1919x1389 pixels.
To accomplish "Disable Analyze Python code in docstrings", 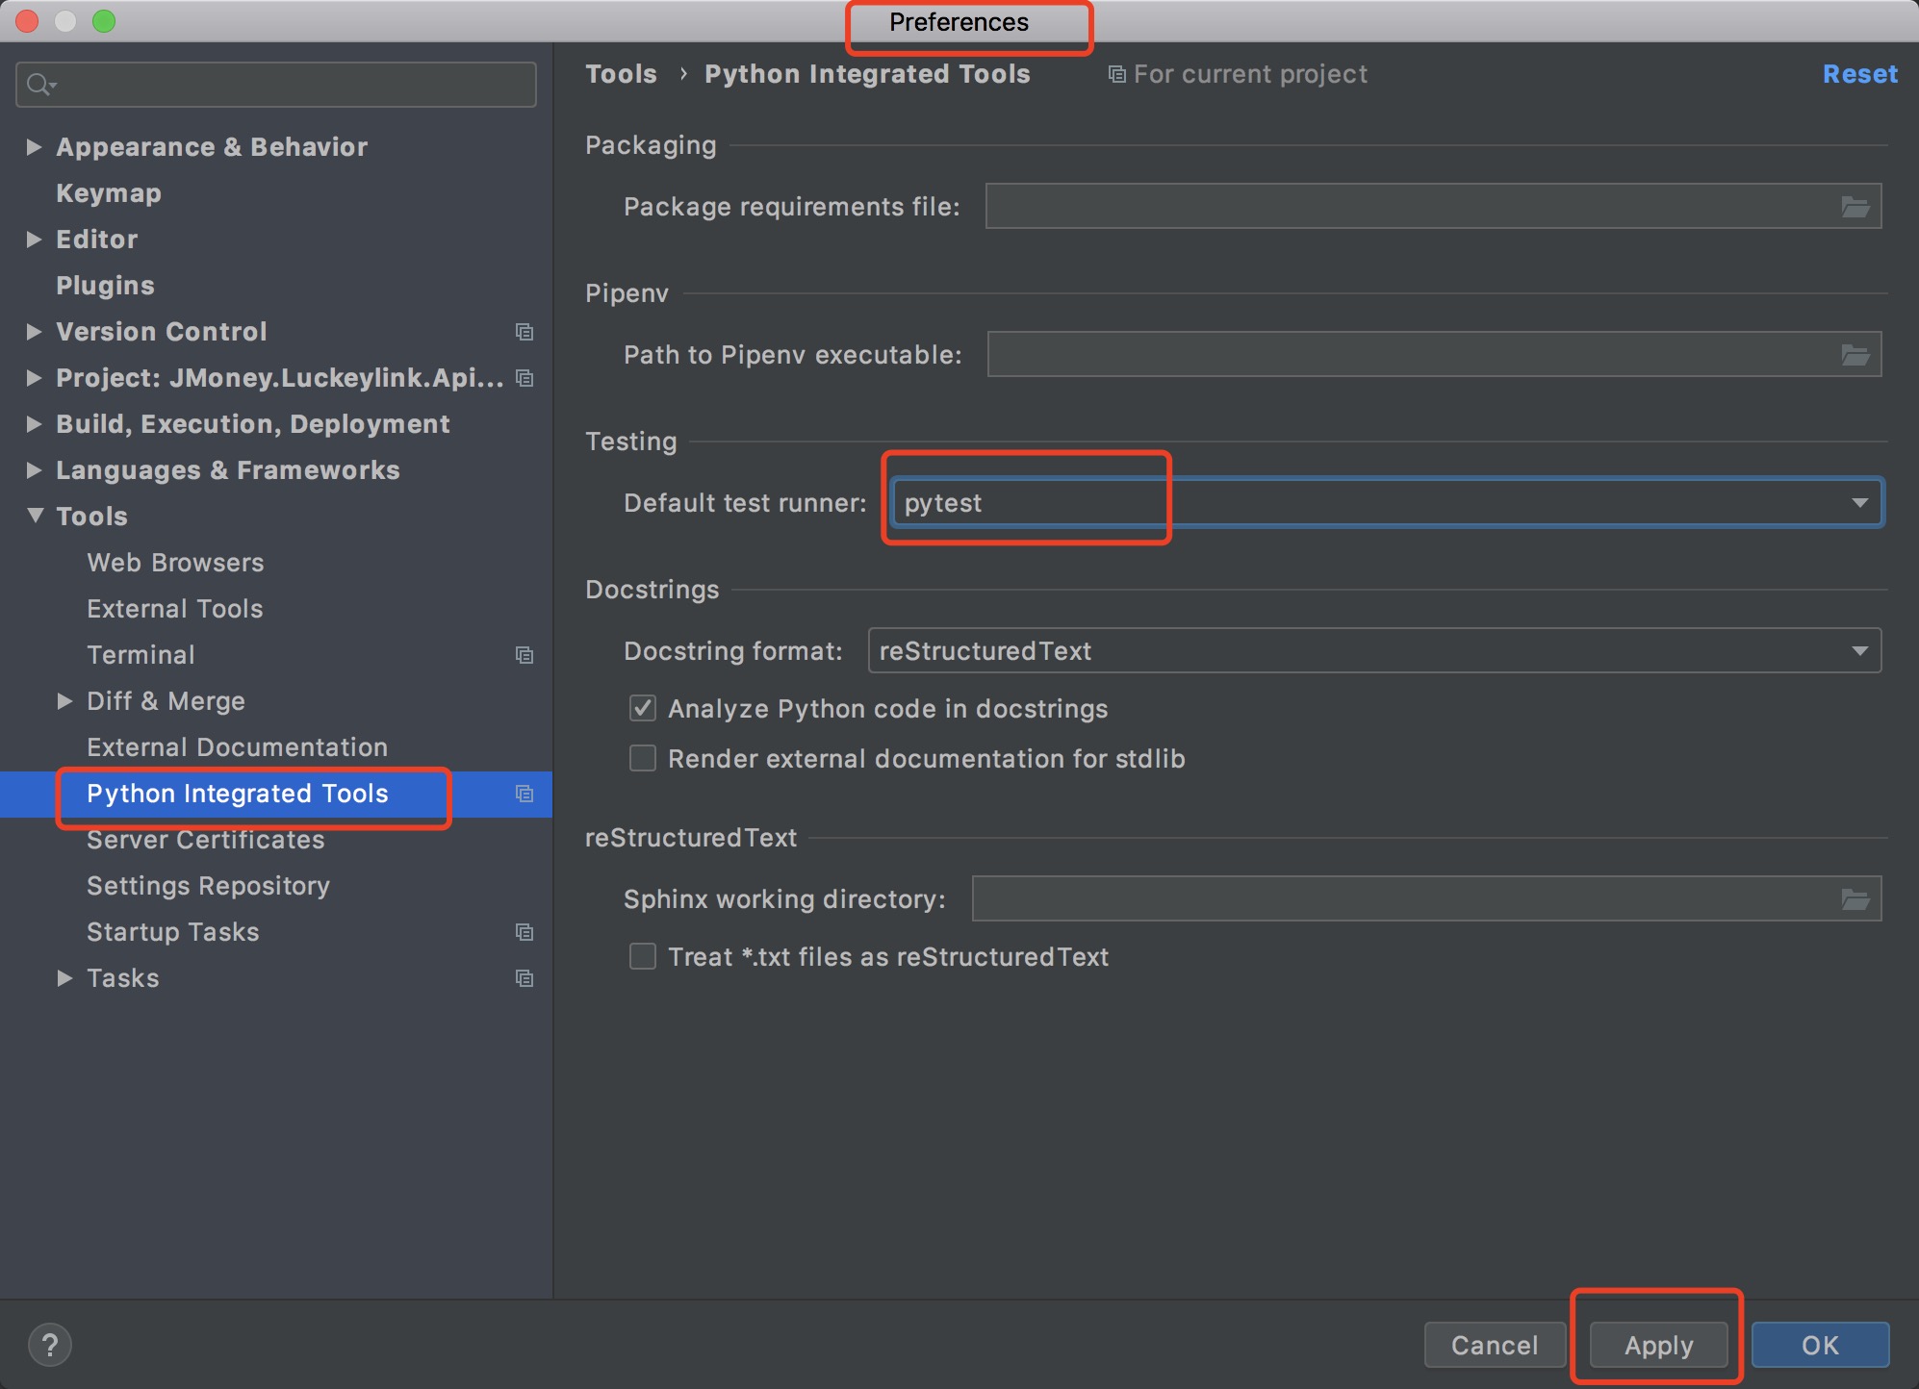I will pyautogui.click(x=643, y=709).
